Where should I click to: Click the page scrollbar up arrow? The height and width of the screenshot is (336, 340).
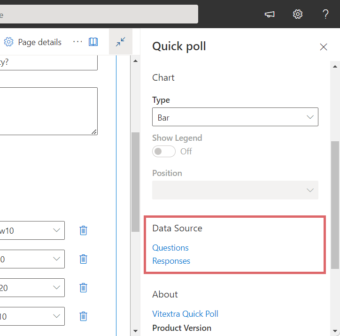click(x=136, y=61)
